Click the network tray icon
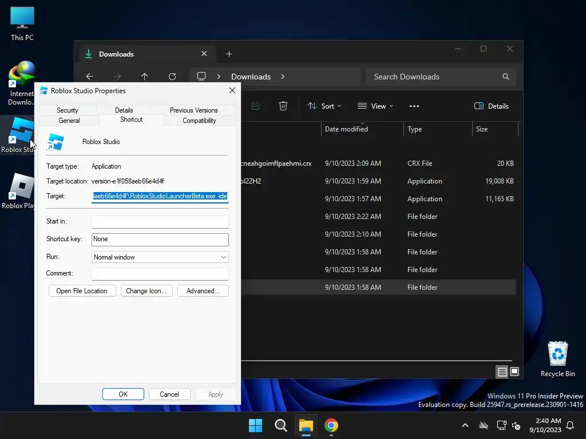This screenshot has height=439, width=586. pyautogui.click(x=501, y=425)
